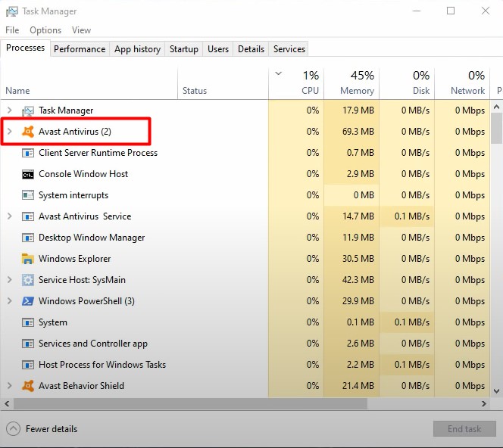Expand the Service Host: SysMain entry
503x448 pixels.
click(x=10, y=280)
